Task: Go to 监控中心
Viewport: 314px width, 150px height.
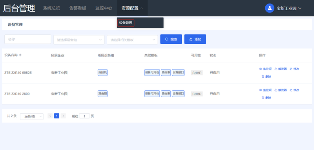Action: coord(104,8)
